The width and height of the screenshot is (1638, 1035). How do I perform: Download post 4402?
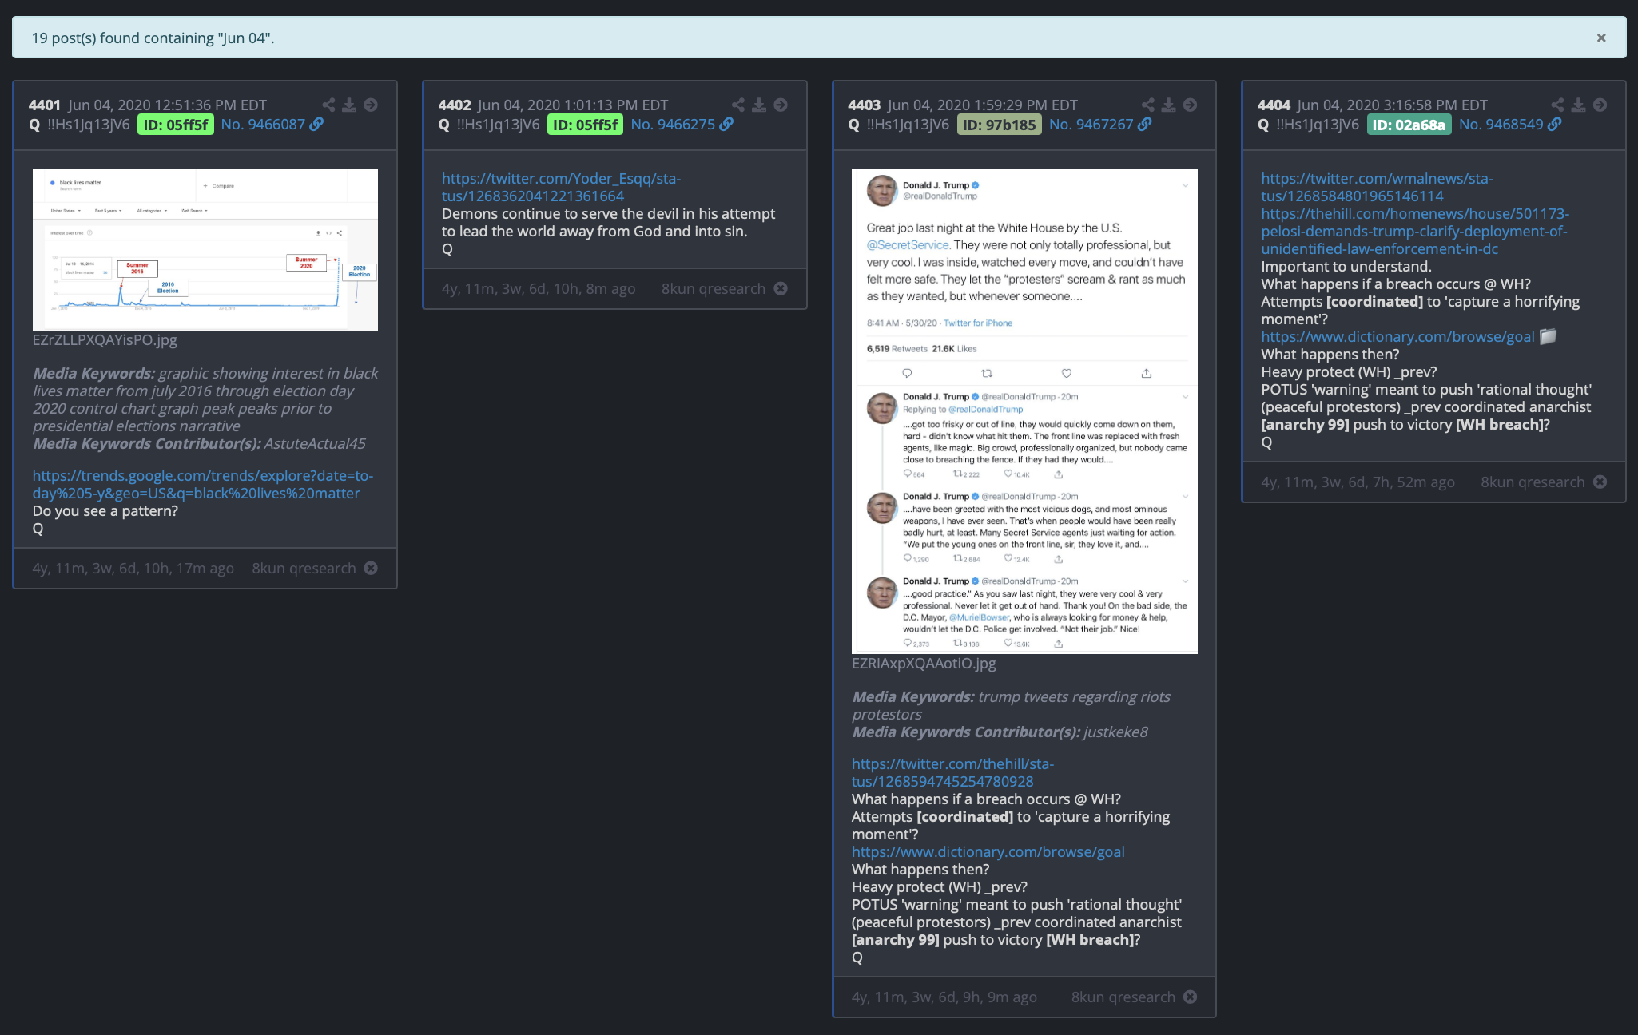click(x=759, y=105)
